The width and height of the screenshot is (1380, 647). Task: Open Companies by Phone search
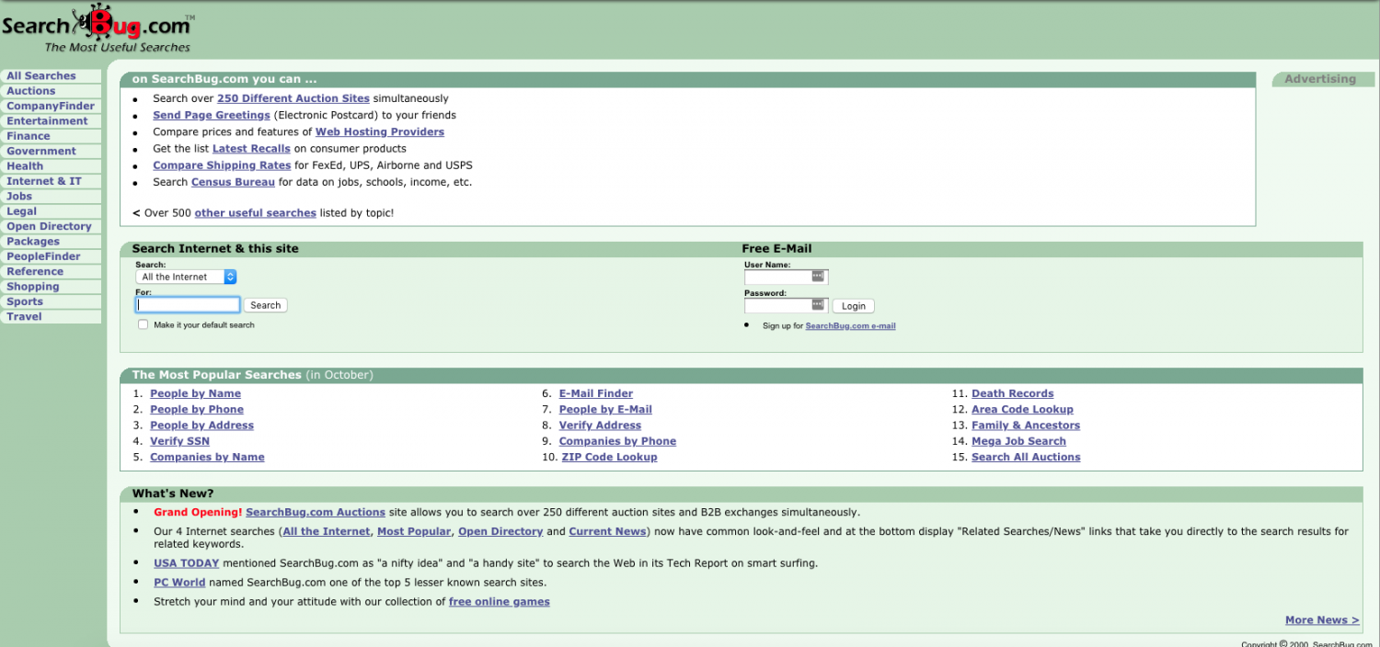point(617,441)
